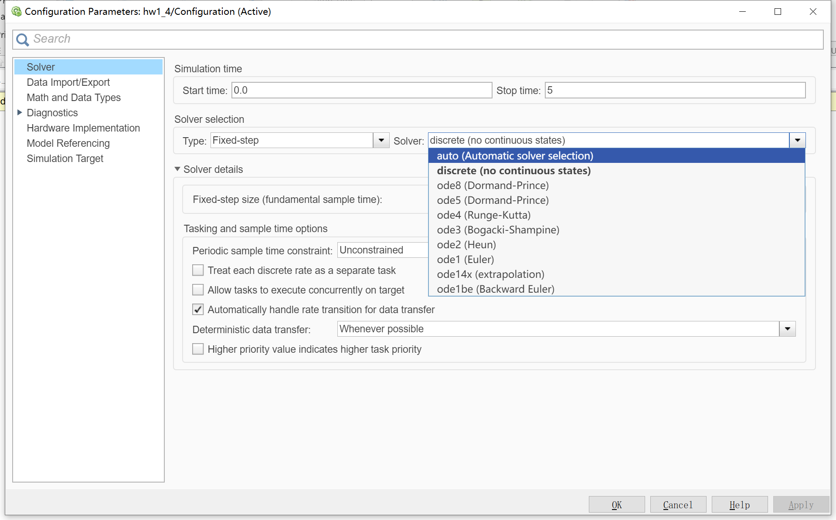The image size is (836, 520).
Task: Expand the Diagnostics tree node
Action: pos(20,113)
